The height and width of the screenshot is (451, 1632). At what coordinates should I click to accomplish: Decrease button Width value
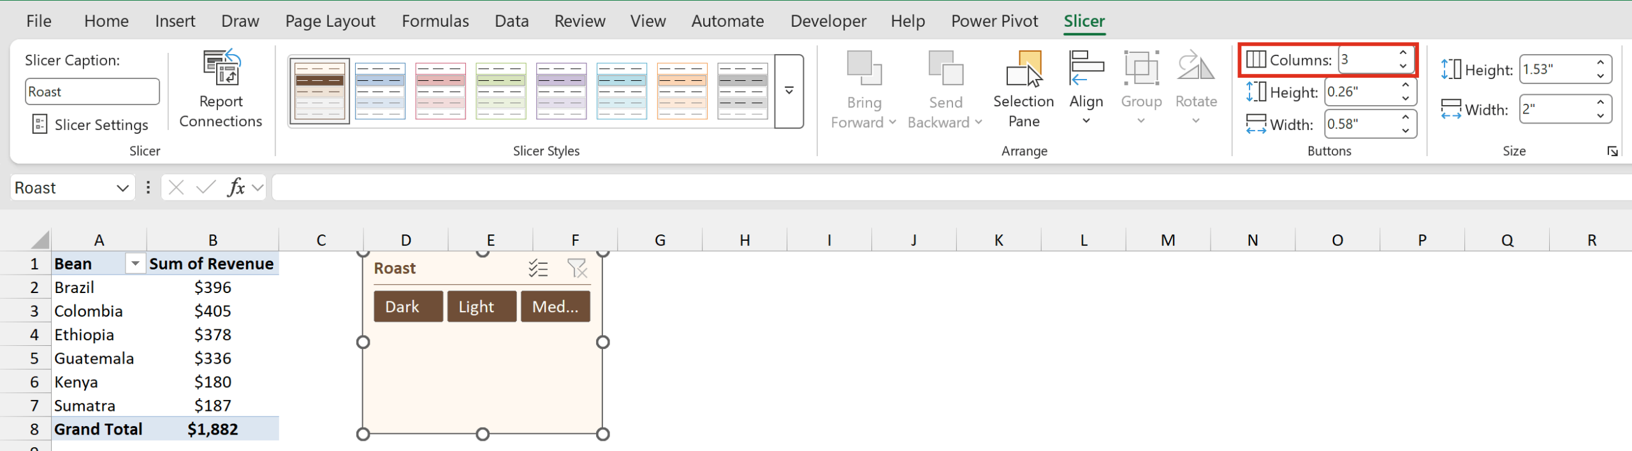(x=1406, y=131)
